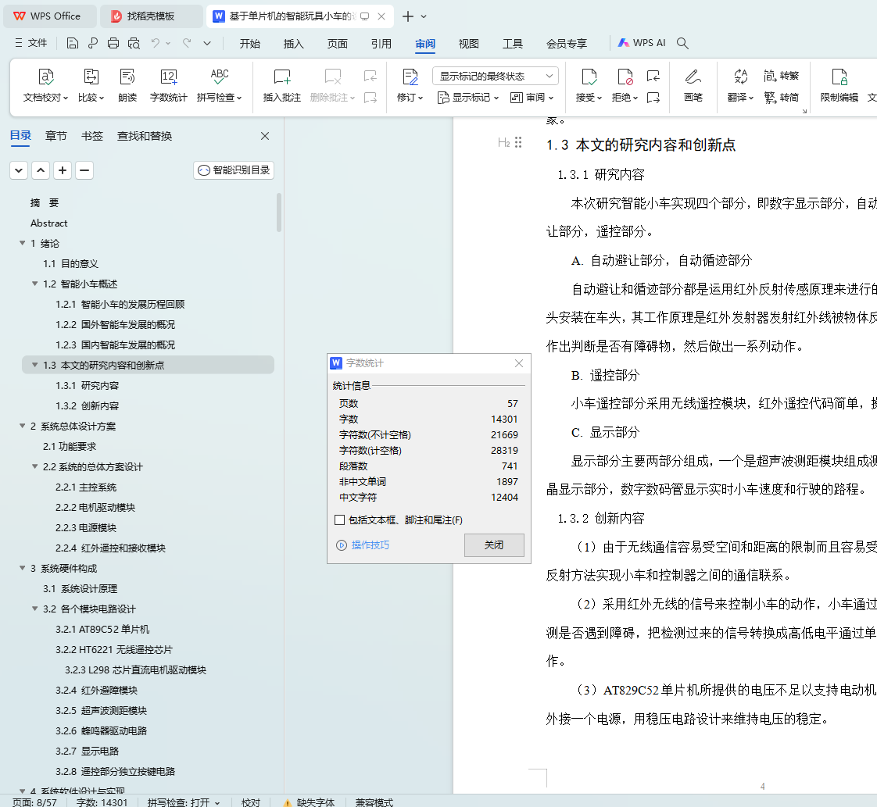Viewport: 877px width, 807px height.
Task: Click the 拒绝 reject changes icon
Action: (625, 77)
